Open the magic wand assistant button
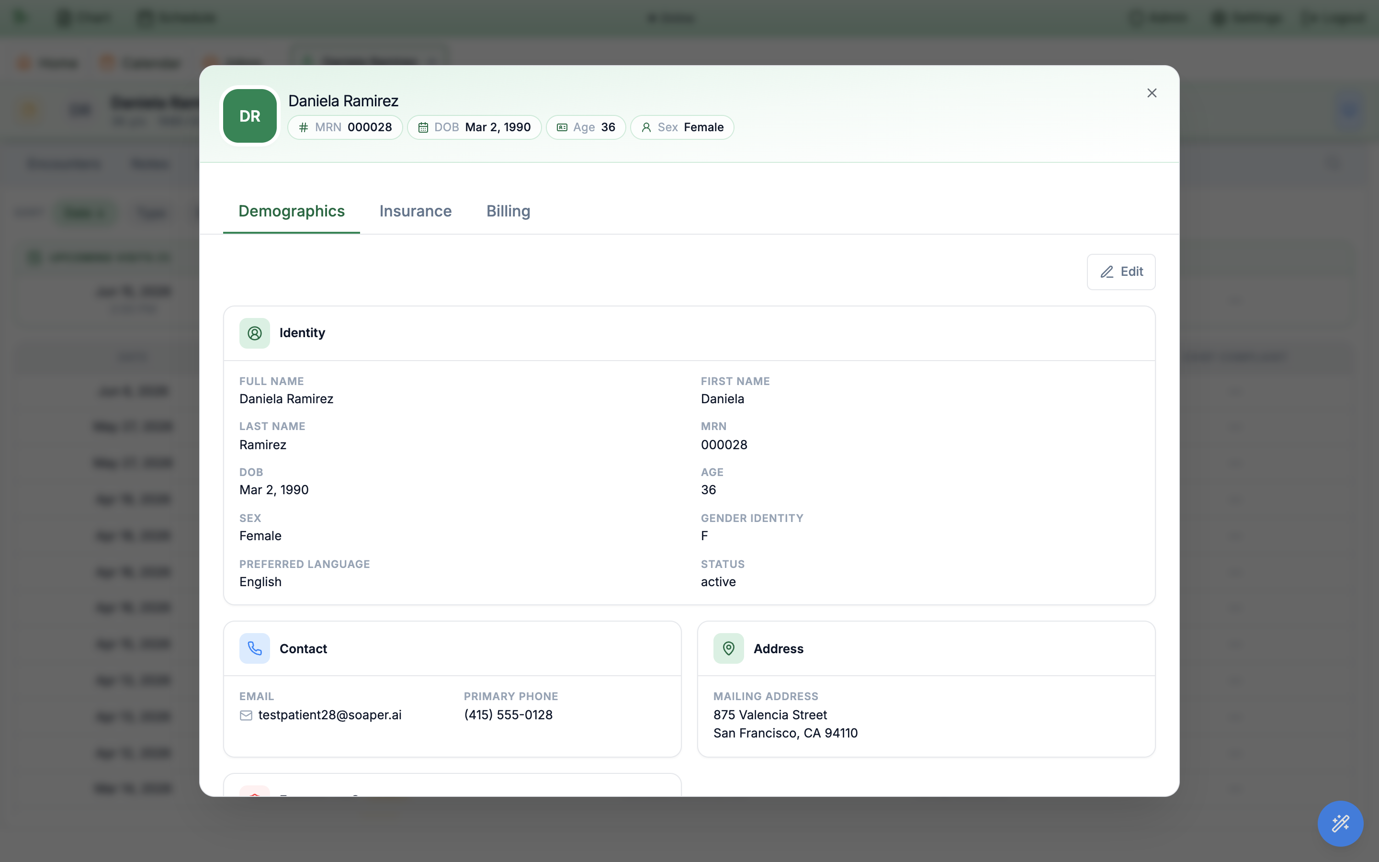This screenshot has height=862, width=1379. coord(1340,824)
